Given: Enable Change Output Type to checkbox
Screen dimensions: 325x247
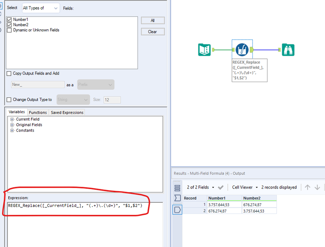Looking at the screenshot, I should (9, 100).
